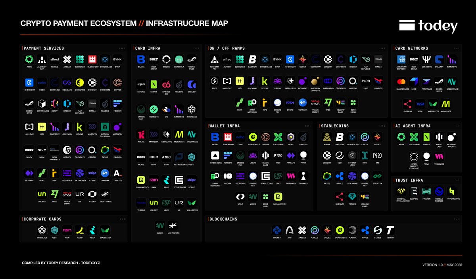Open the 1Money icon in Blockchains

277,230
